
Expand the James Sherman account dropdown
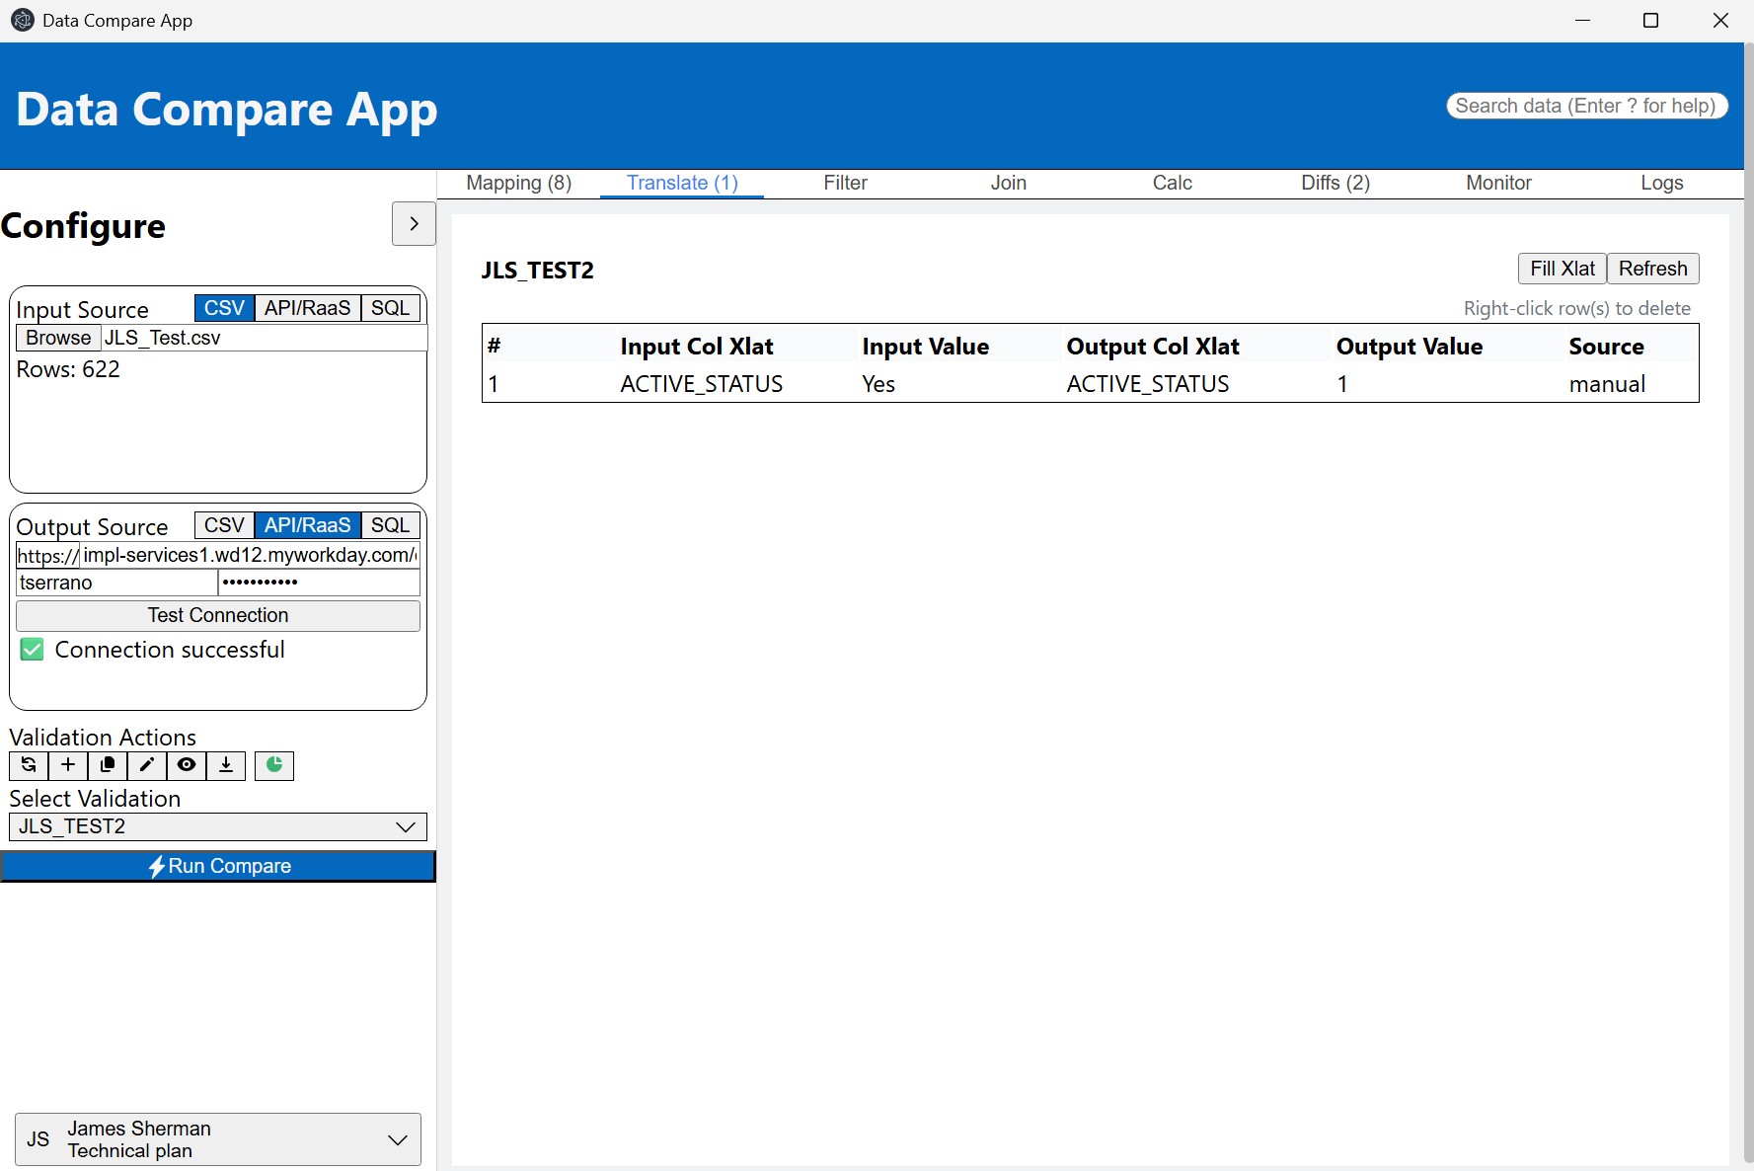click(x=218, y=1139)
